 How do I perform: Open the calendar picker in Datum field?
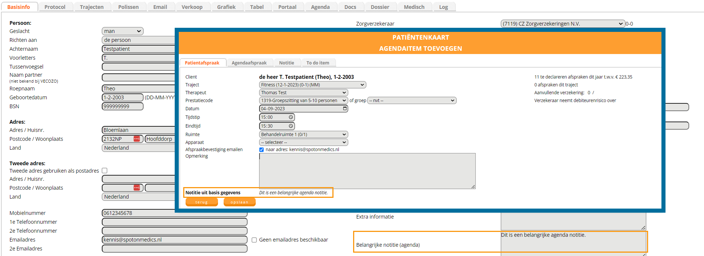pyautogui.click(x=345, y=109)
